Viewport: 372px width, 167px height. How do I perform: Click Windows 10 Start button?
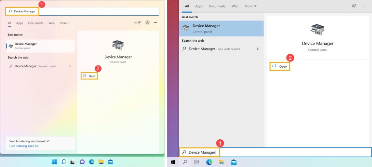[173, 162]
